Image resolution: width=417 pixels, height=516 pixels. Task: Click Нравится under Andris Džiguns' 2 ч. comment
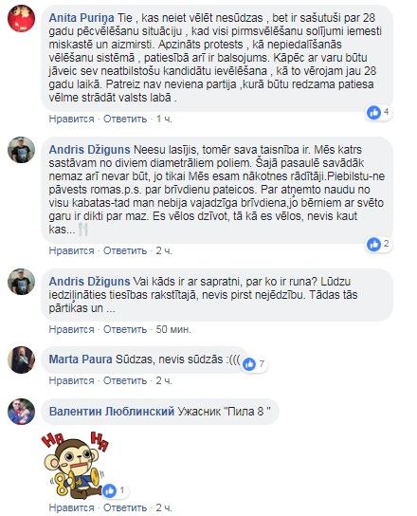[71, 250]
